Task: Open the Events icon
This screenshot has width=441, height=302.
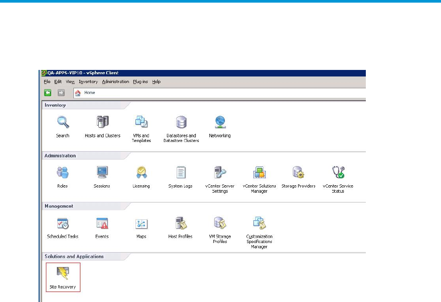Action: [102, 223]
